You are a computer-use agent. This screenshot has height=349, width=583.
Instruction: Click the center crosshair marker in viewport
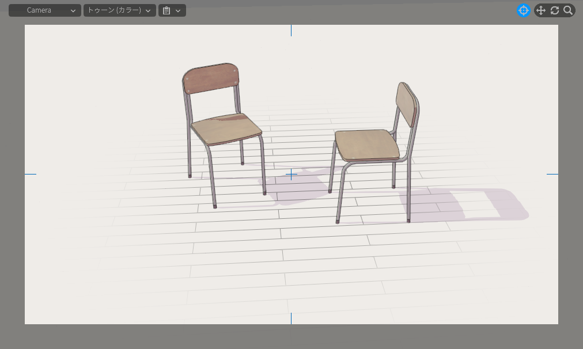pos(291,174)
